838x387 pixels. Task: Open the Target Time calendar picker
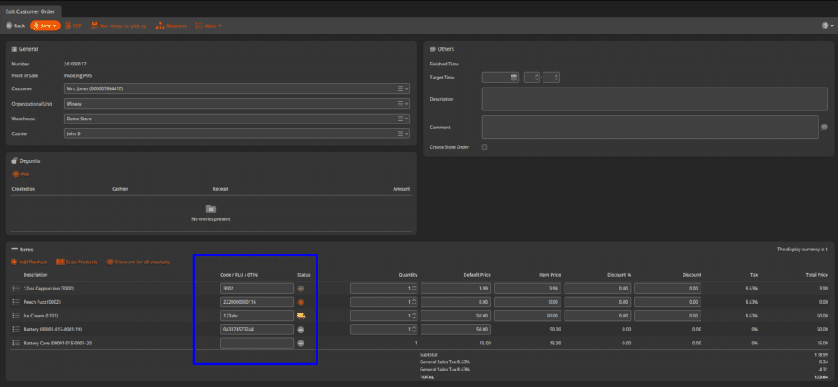point(514,77)
